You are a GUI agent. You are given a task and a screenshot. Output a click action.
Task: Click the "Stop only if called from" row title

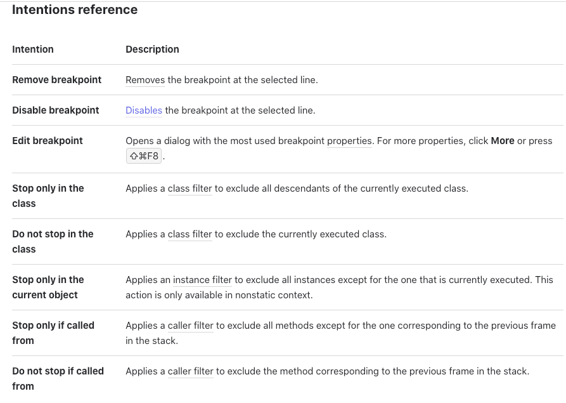point(53,333)
